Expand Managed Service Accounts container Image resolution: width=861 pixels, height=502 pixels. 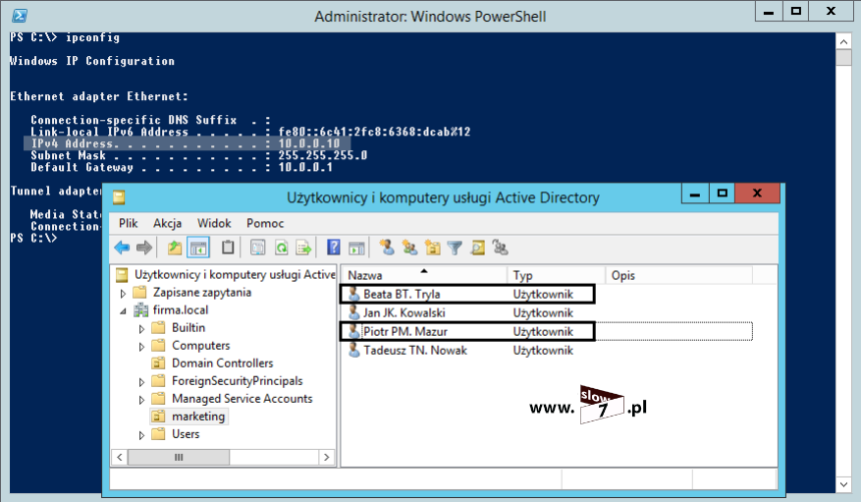click(x=141, y=400)
